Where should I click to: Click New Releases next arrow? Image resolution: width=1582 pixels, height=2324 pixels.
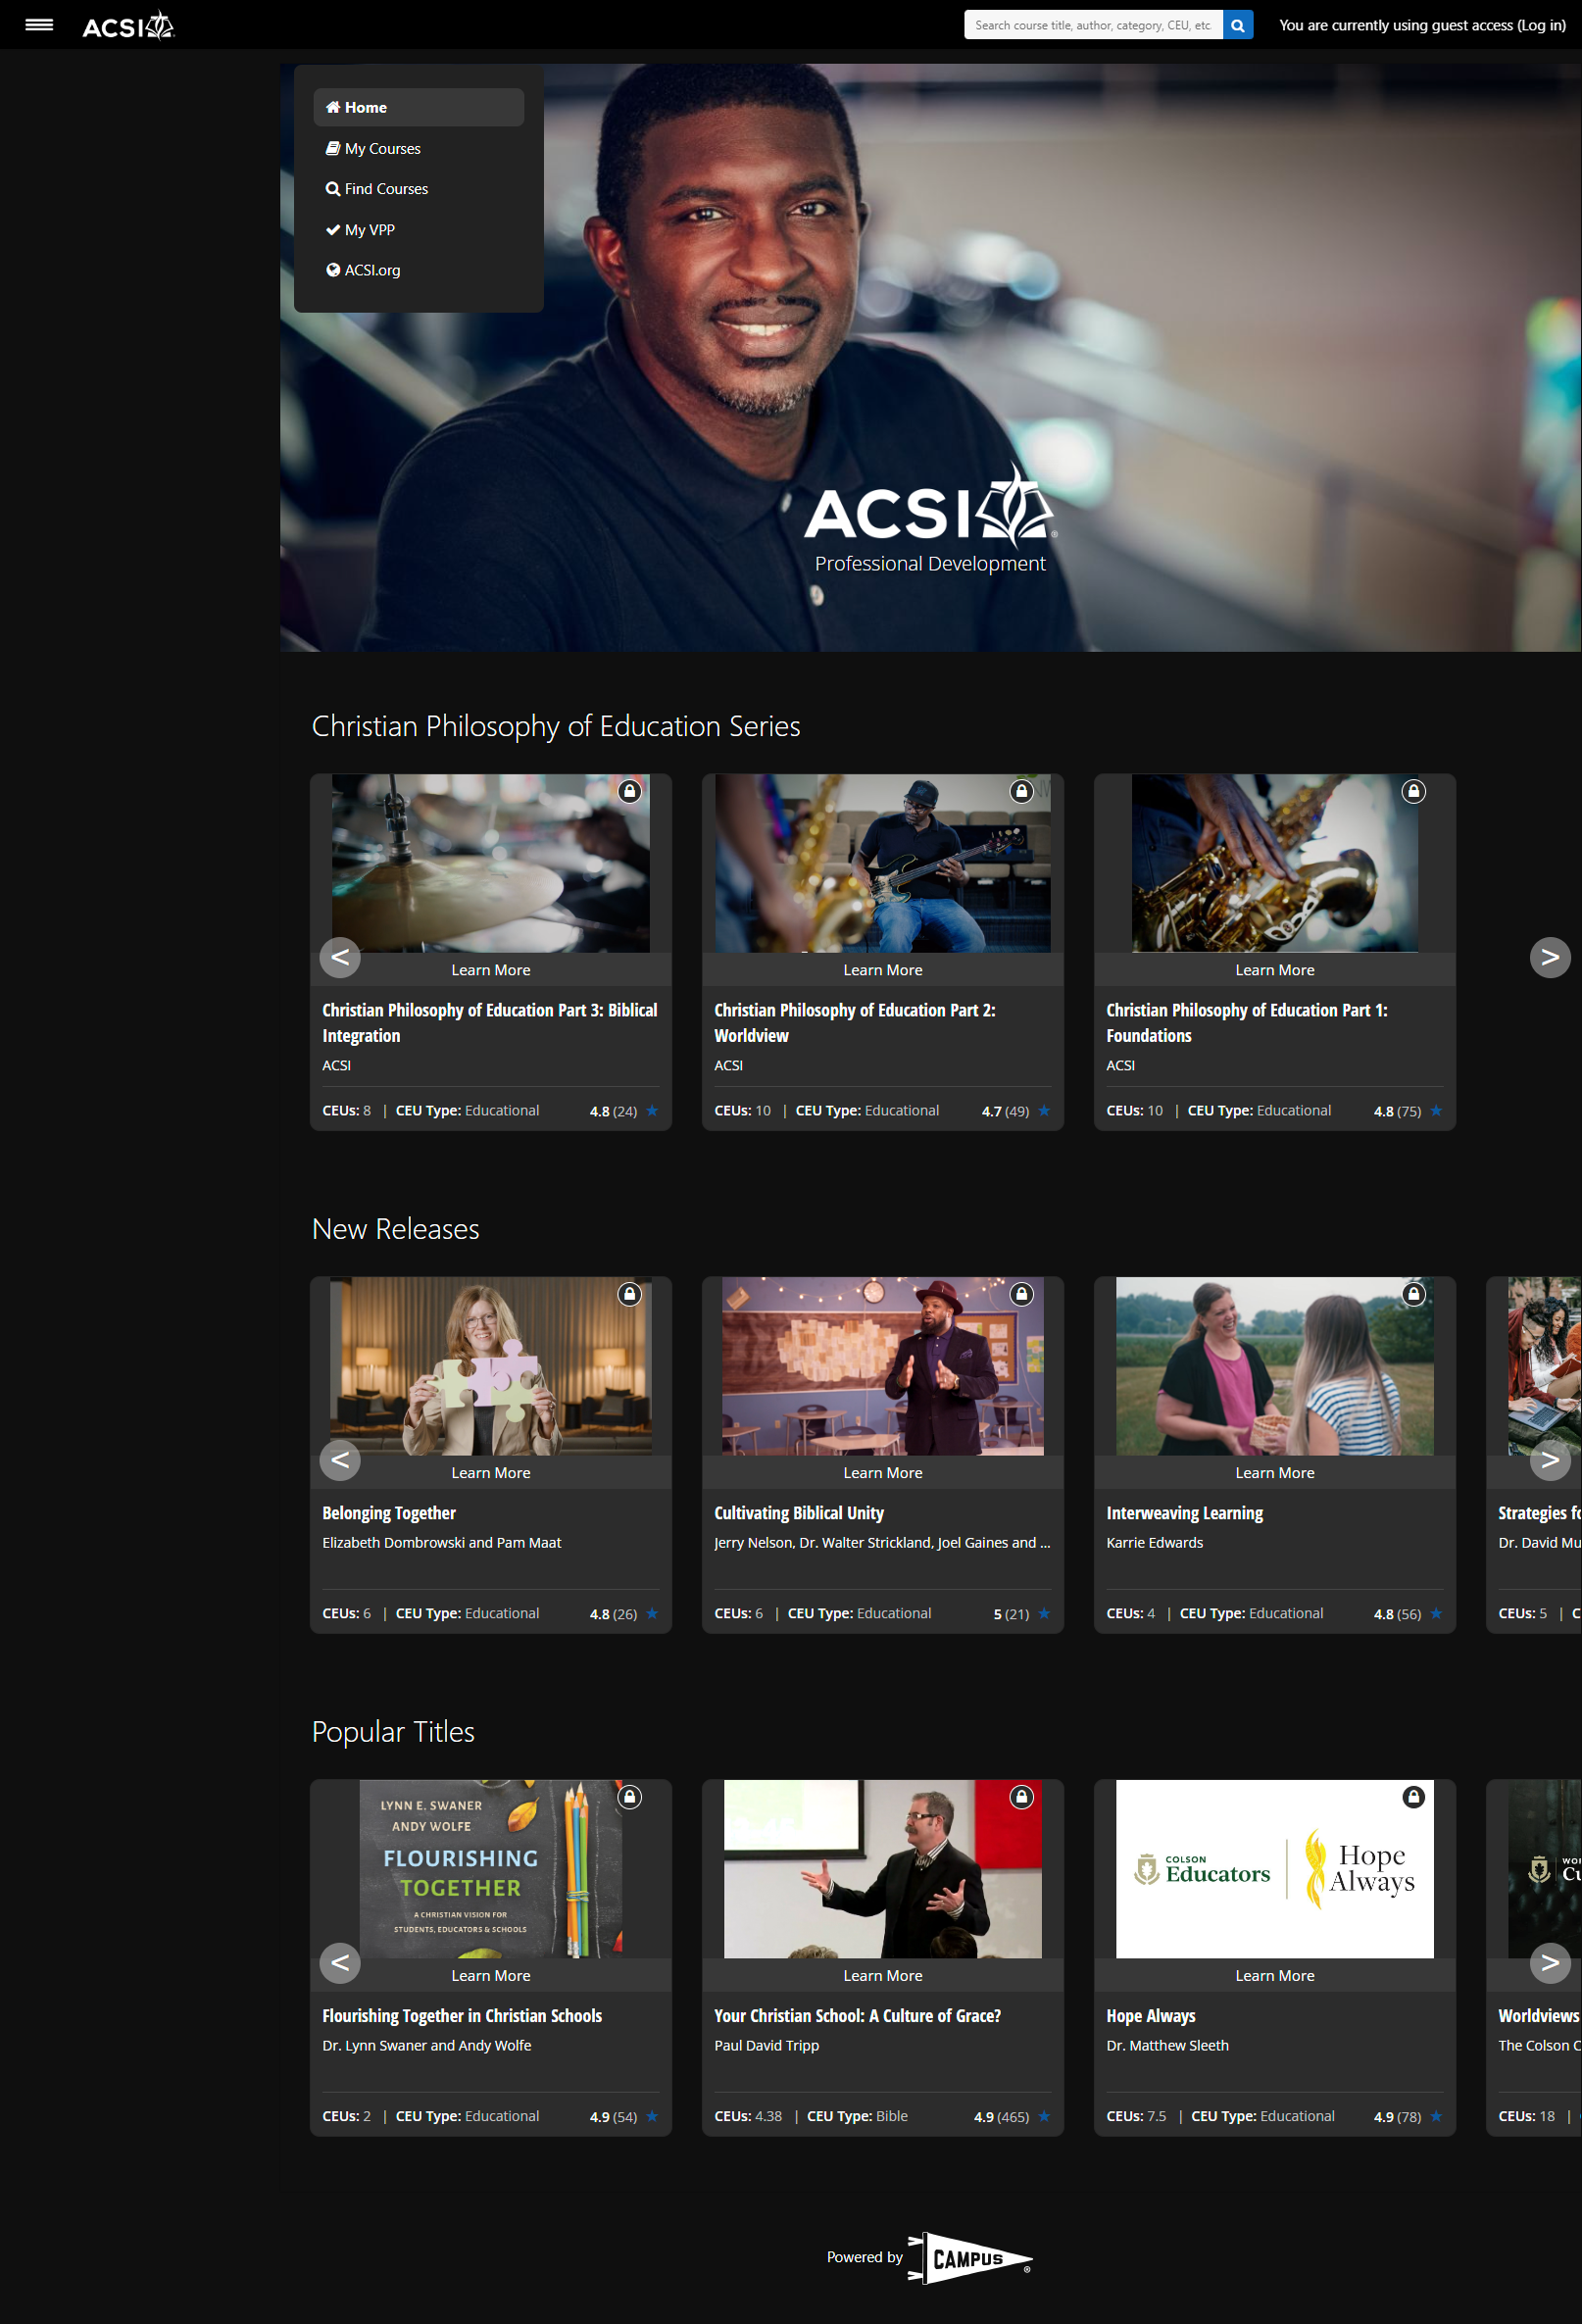(1550, 1460)
